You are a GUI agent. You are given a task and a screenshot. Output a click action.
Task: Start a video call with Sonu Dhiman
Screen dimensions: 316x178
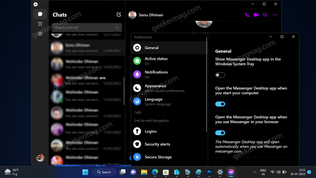(256, 15)
